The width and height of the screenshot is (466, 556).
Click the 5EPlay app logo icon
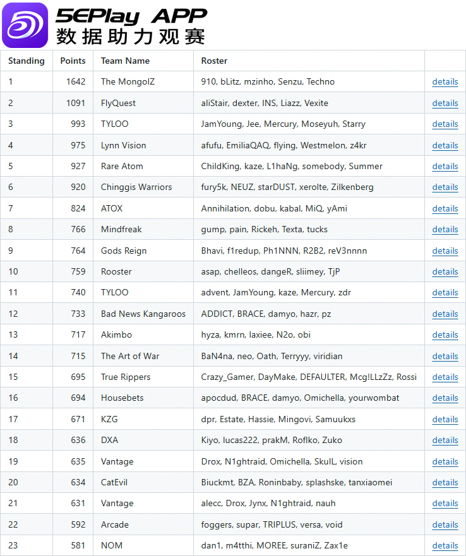click(x=25, y=25)
